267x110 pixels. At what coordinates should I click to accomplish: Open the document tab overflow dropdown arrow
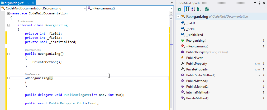(172, 3)
